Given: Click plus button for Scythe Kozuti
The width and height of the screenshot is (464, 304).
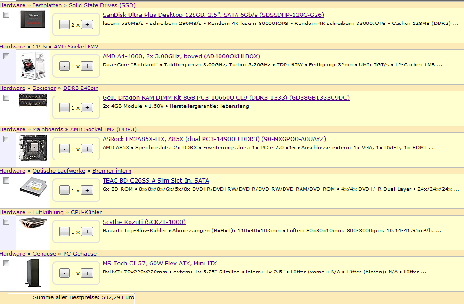Looking at the screenshot, I should pos(87,232).
